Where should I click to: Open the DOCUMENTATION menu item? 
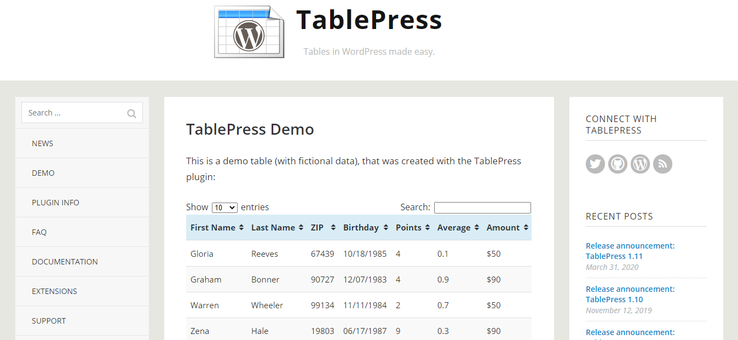point(82,262)
